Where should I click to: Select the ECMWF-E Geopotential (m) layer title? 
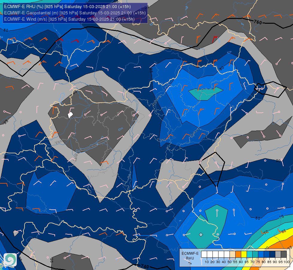coord(75,13)
